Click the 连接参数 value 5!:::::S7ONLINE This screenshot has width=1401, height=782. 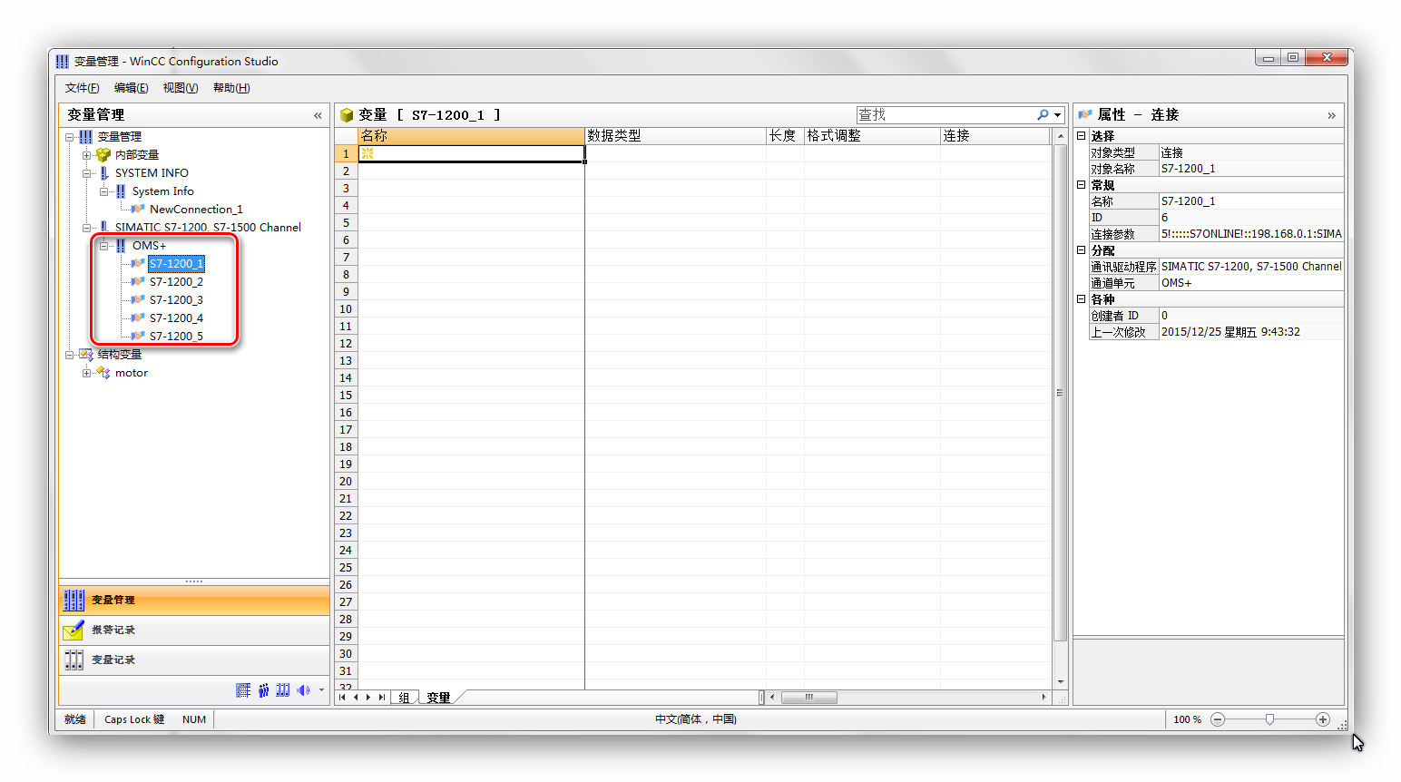coord(1251,233)
